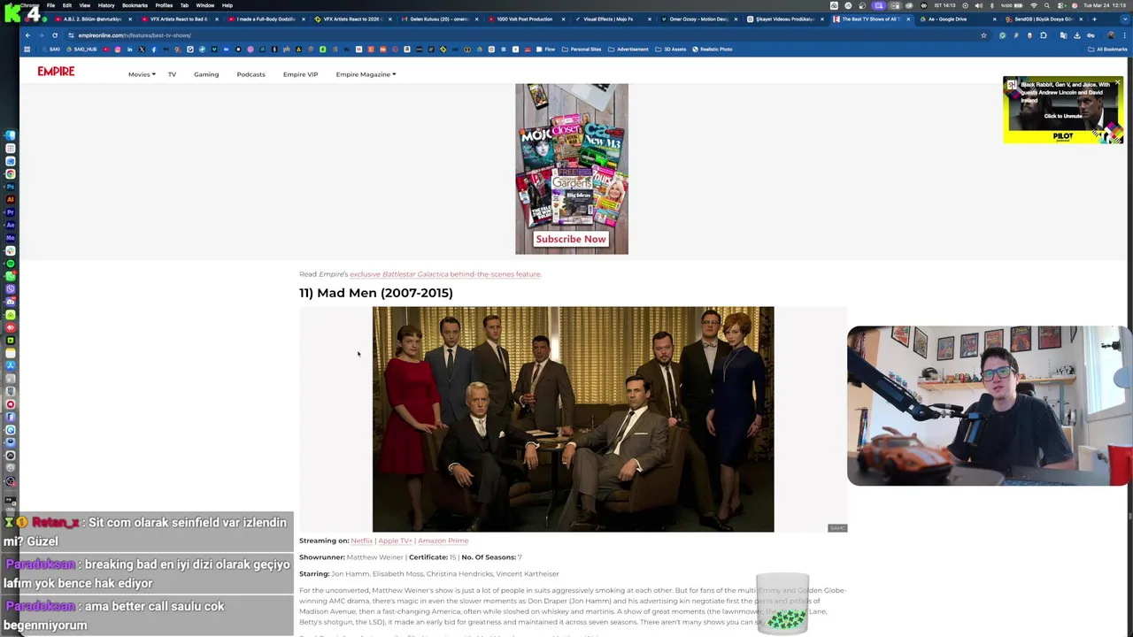Screen dimensions: 1133x637
Task: Open the Amazon Prime streaming link
Action: point(443,541)
